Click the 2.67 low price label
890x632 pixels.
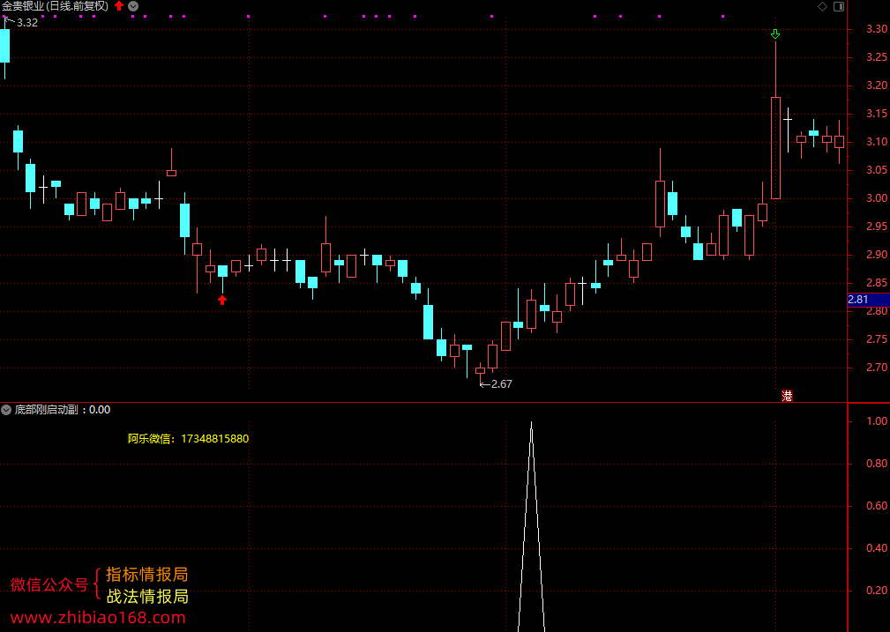(502, 384)
